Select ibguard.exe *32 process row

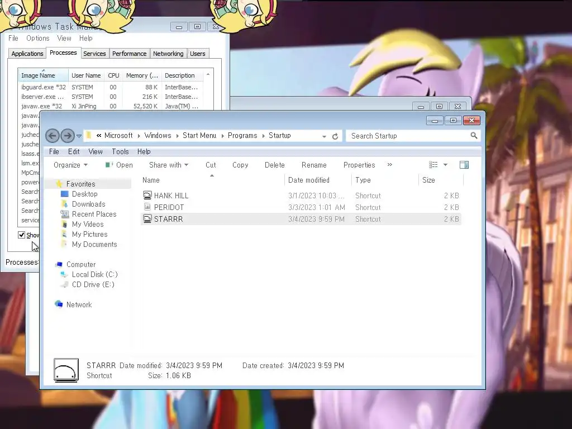109,87
